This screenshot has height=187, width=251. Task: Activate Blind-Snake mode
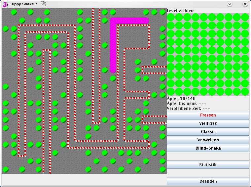[208, 148]
